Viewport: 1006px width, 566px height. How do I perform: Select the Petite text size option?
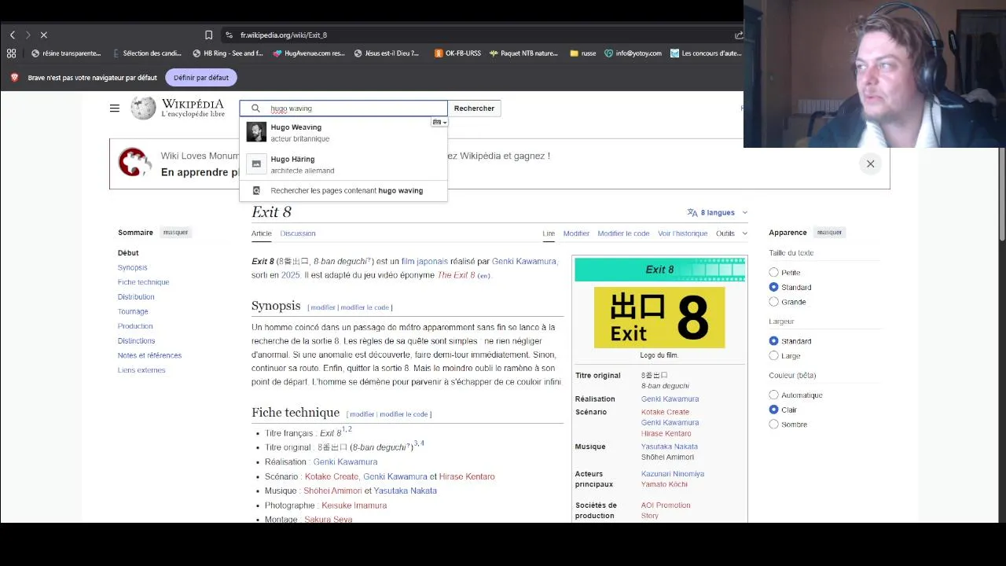tap(774, 273)
